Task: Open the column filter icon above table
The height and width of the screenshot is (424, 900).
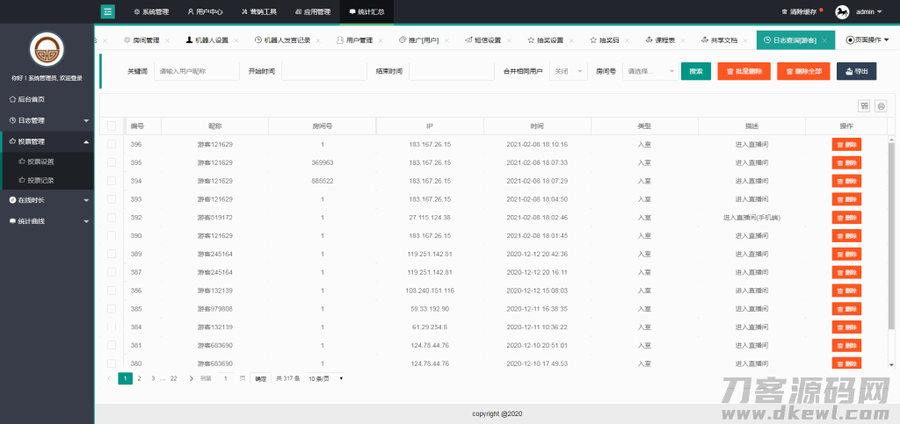Action: click(x=865, y=106)
